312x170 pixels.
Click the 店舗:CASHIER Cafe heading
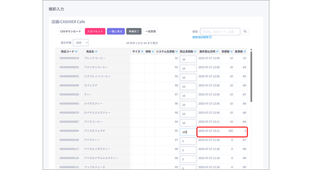click(x=68, y=22)
